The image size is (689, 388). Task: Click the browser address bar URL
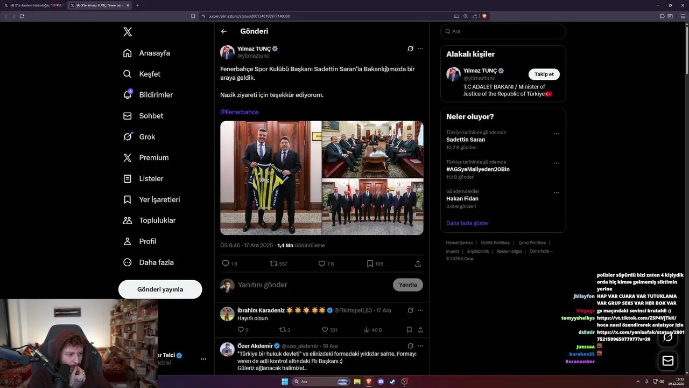tap(250, 16)
